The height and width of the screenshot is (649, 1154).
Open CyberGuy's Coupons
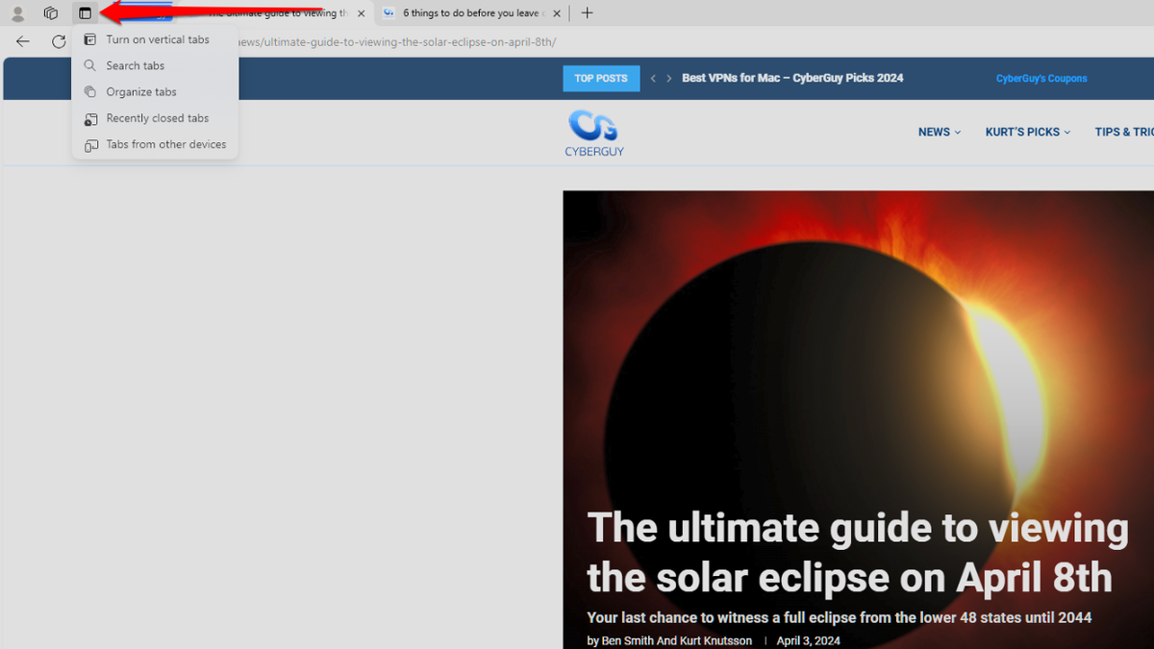click(x=1041, y=78)
